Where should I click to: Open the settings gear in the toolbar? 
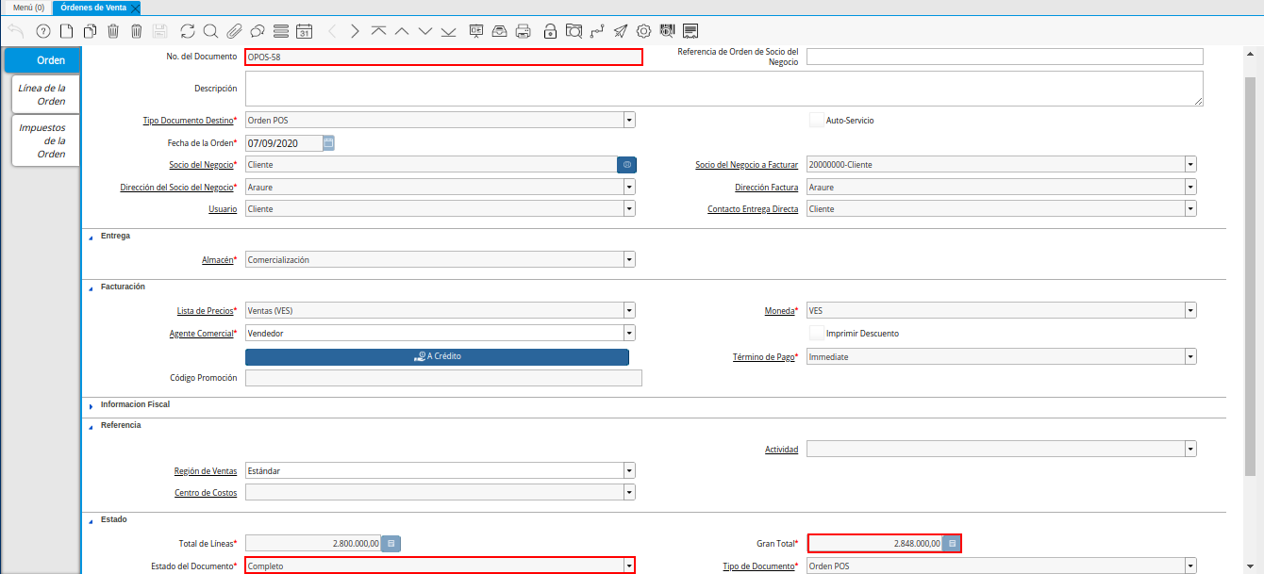[x=644, y=31]
